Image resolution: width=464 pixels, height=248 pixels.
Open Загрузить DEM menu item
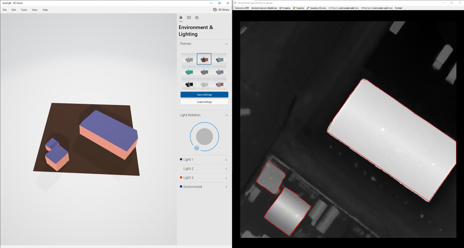242,8
